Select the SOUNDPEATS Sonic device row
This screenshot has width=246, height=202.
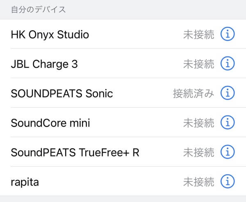click(x=123, y=93)
